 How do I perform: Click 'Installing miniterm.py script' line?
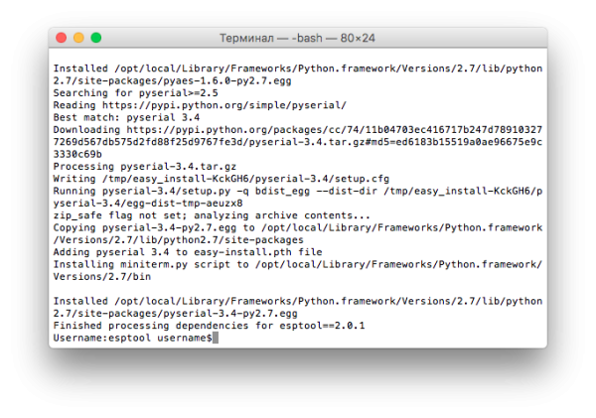[x=298, y=270]
